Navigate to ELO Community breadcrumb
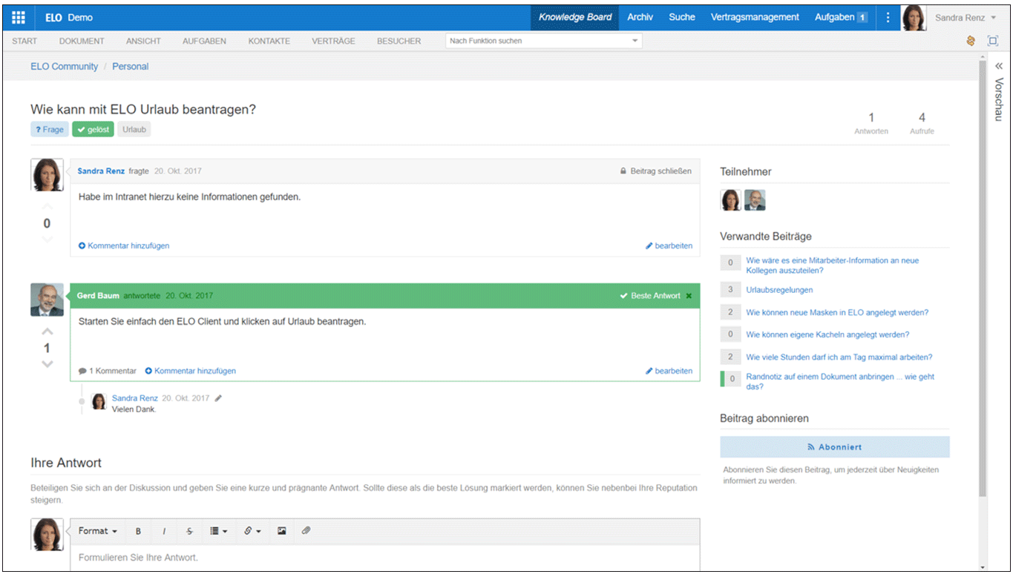This screenshot has height=577, width=1013. (x=64, y=66)
